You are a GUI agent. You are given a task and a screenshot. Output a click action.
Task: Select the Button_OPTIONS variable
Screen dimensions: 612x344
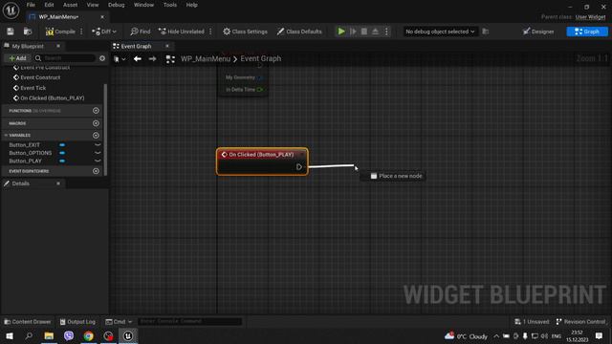[30, 153]
